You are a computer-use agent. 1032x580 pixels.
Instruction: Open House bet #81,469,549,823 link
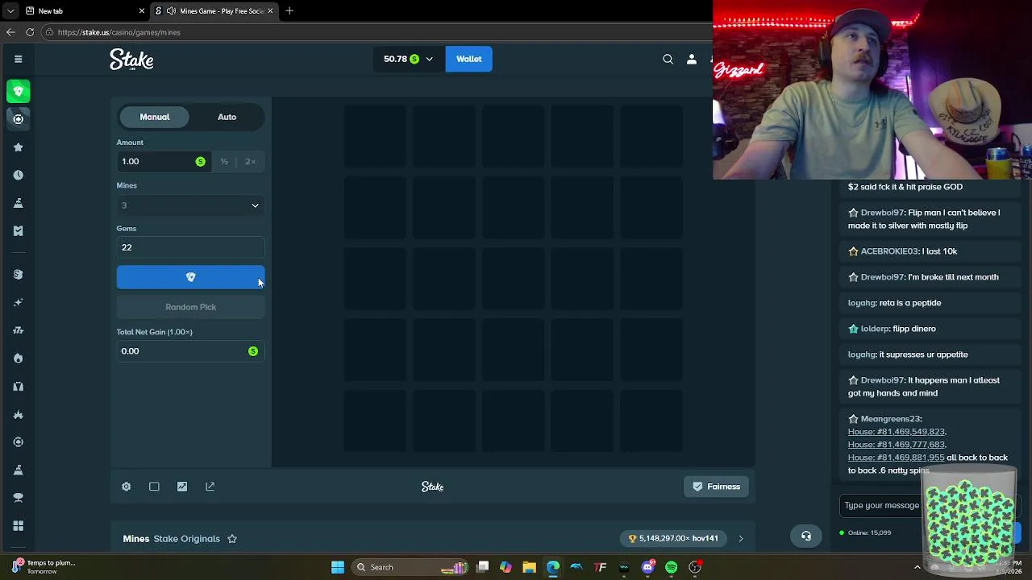(x=896, y=432)
